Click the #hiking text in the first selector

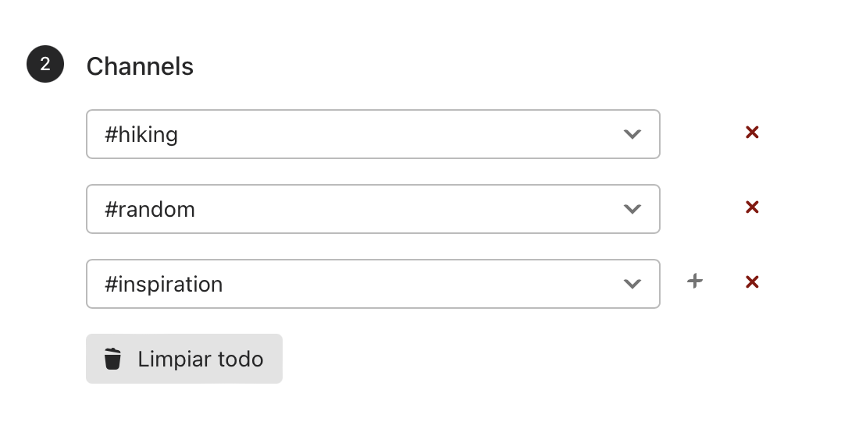tap(141, 135)
